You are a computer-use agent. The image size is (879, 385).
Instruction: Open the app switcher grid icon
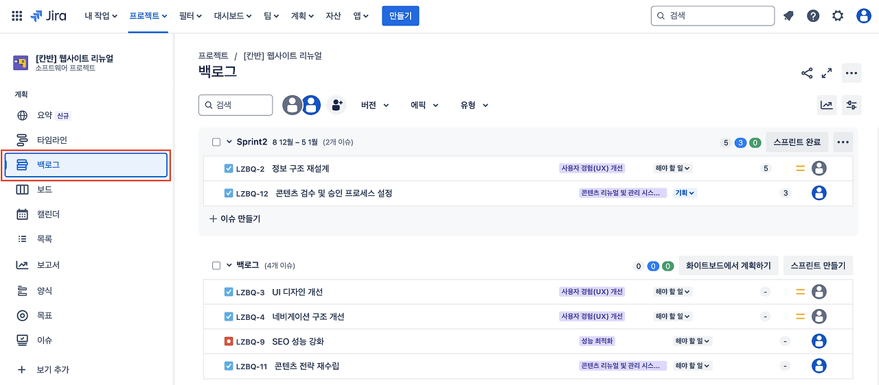pyautogui.click(x=17, y=16)
